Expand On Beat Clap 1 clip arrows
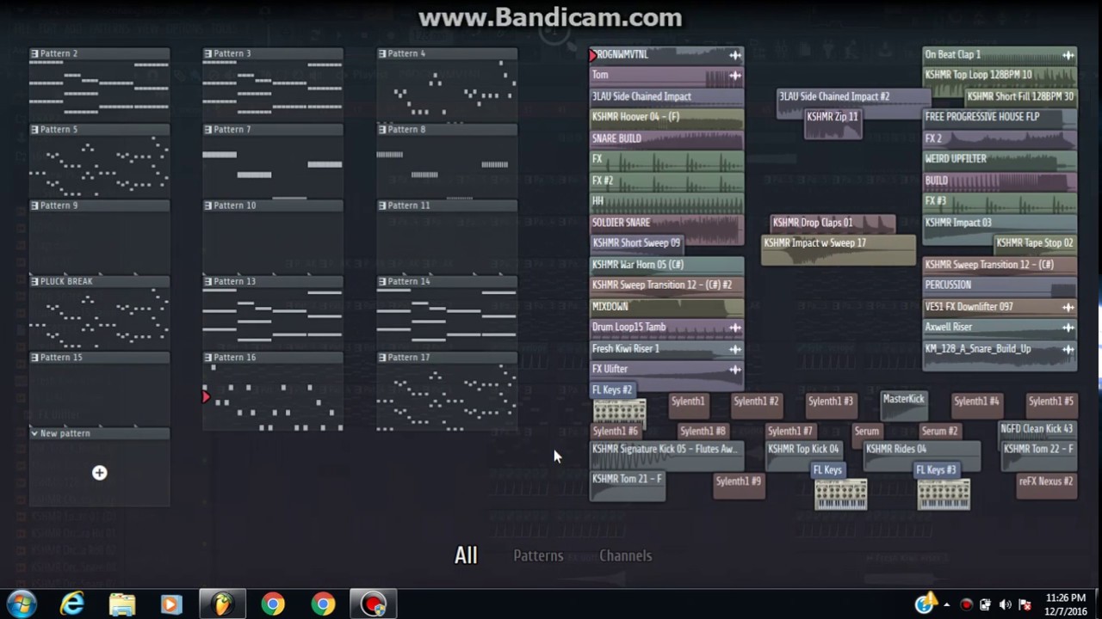The image size is (1102, 619). (1068, 55)
